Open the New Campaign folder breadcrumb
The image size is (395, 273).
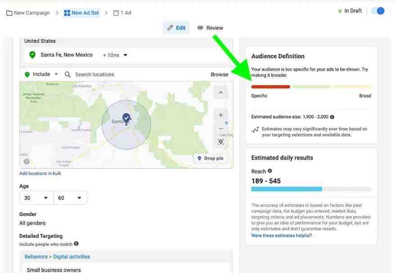(x=28, y=13)
